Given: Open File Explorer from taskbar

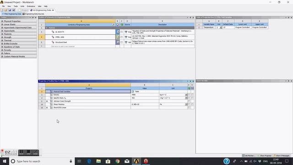Looking at the screenshot, I should (x=98, y=161).
